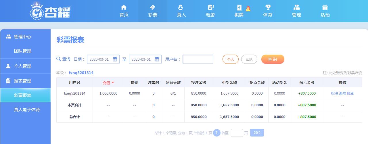The image size is (368, 144).
Task: Click the 返点金额 column header
Action: pyautogui.click(x=257, y=82)
